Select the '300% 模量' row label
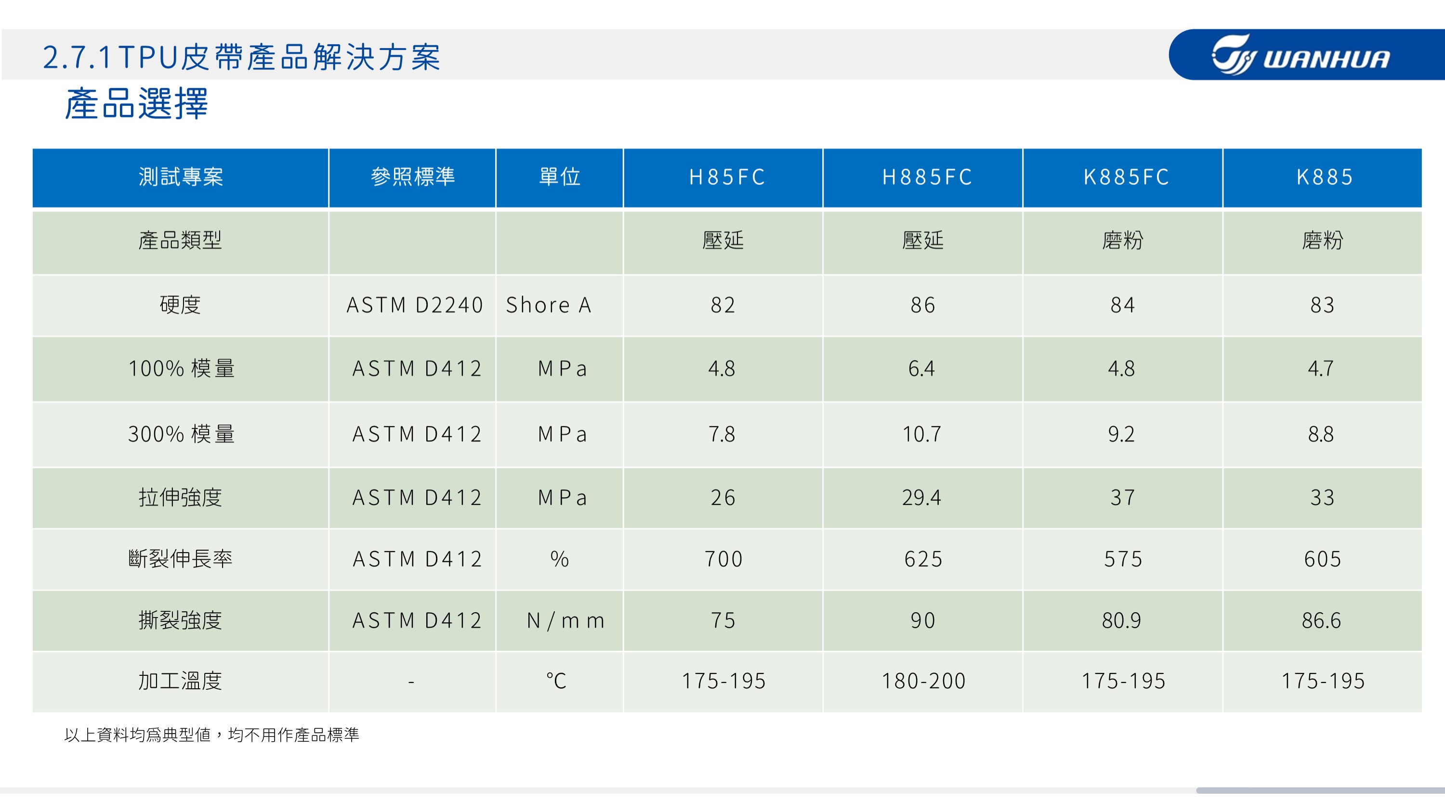Viewport: 1445px width, 812px height. (181, 434)
